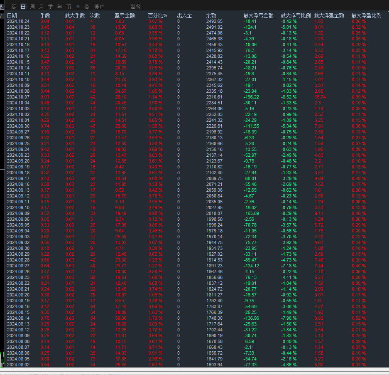Viewport: 389px width, 375px height.
Task: Select the 年 yearly tab
Action: pyautogui.click(x=59, y=7)
